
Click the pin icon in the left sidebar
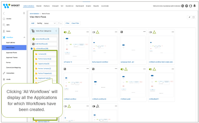(24, 13)
